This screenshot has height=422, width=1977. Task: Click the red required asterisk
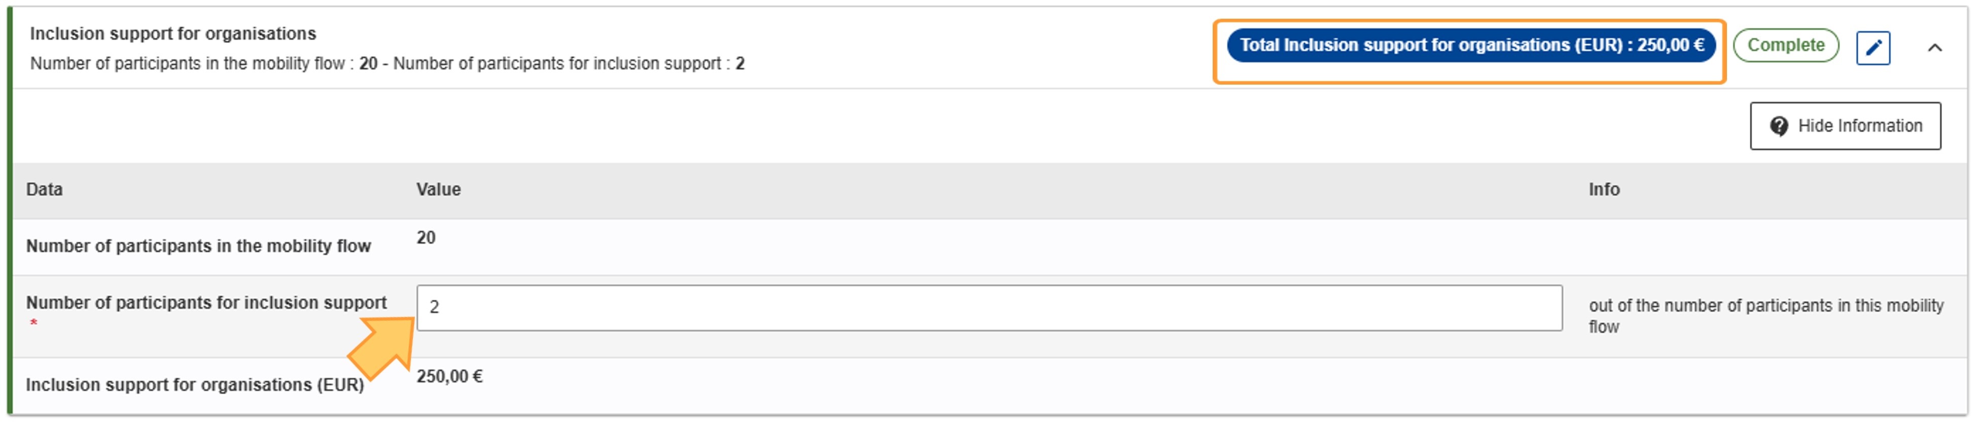click(34, 323)
